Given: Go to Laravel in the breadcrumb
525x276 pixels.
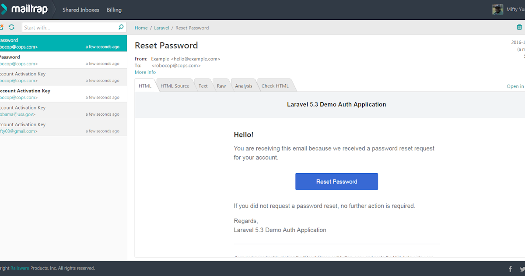Looking at the screenshot, I should pos(161,28).
